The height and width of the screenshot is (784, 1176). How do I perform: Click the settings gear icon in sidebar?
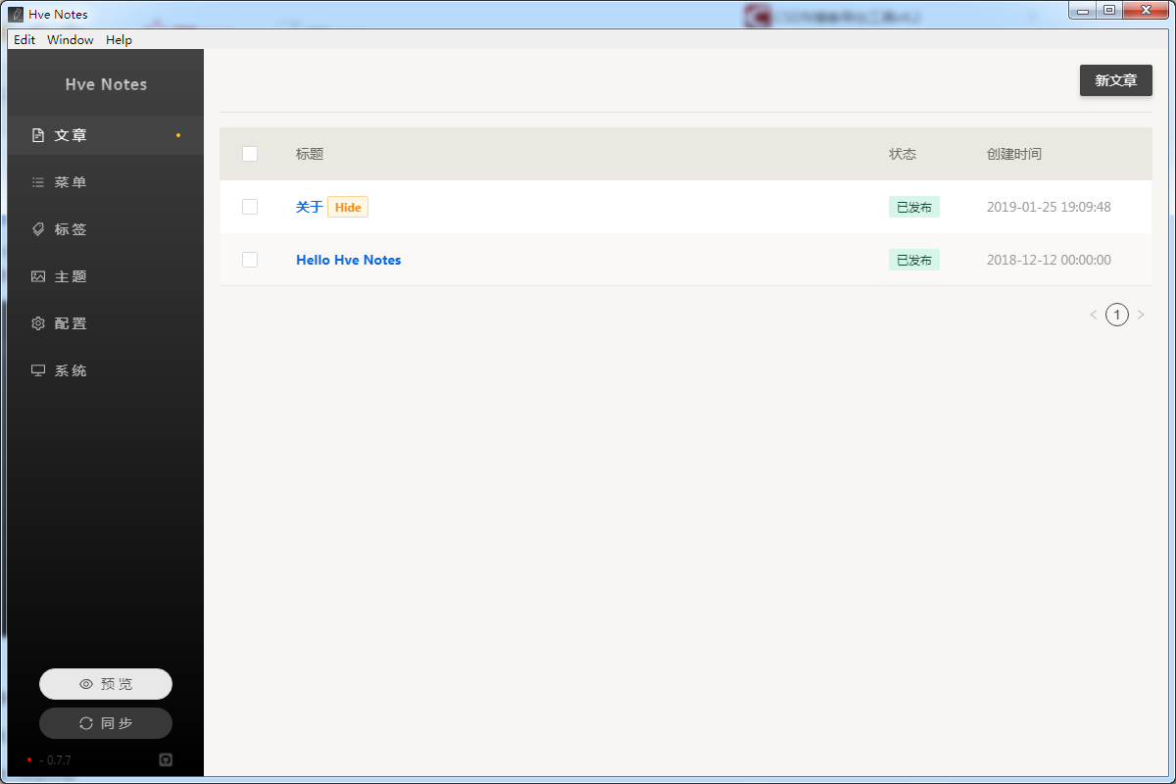click(x=38, y=323)
